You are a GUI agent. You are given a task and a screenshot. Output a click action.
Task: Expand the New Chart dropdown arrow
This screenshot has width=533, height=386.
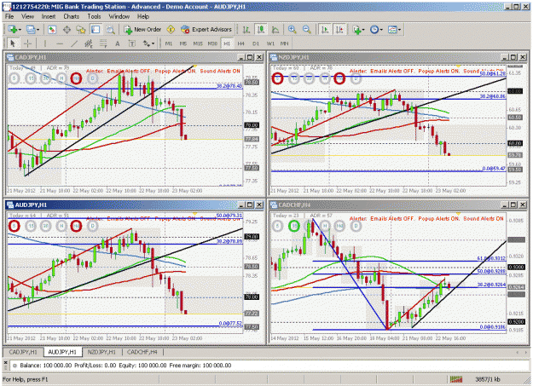pos(20,30)
